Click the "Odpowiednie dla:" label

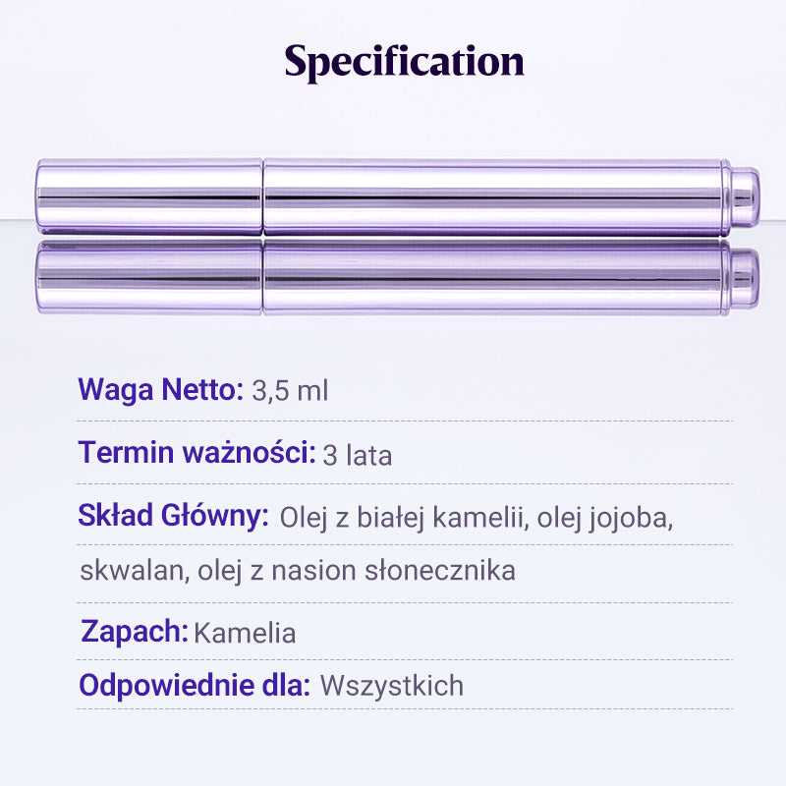click(x=196, y=685)
